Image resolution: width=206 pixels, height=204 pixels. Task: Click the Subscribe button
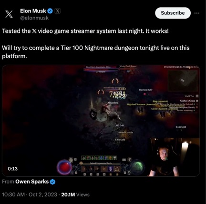(173, 13)
